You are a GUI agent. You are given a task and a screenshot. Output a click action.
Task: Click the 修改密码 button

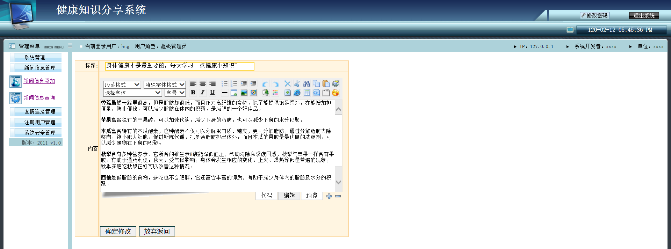click(x=595, y=16)
